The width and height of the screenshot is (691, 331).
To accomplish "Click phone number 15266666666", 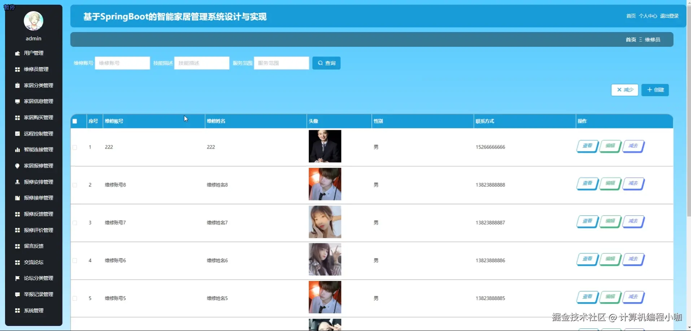I will click(490, 147).
